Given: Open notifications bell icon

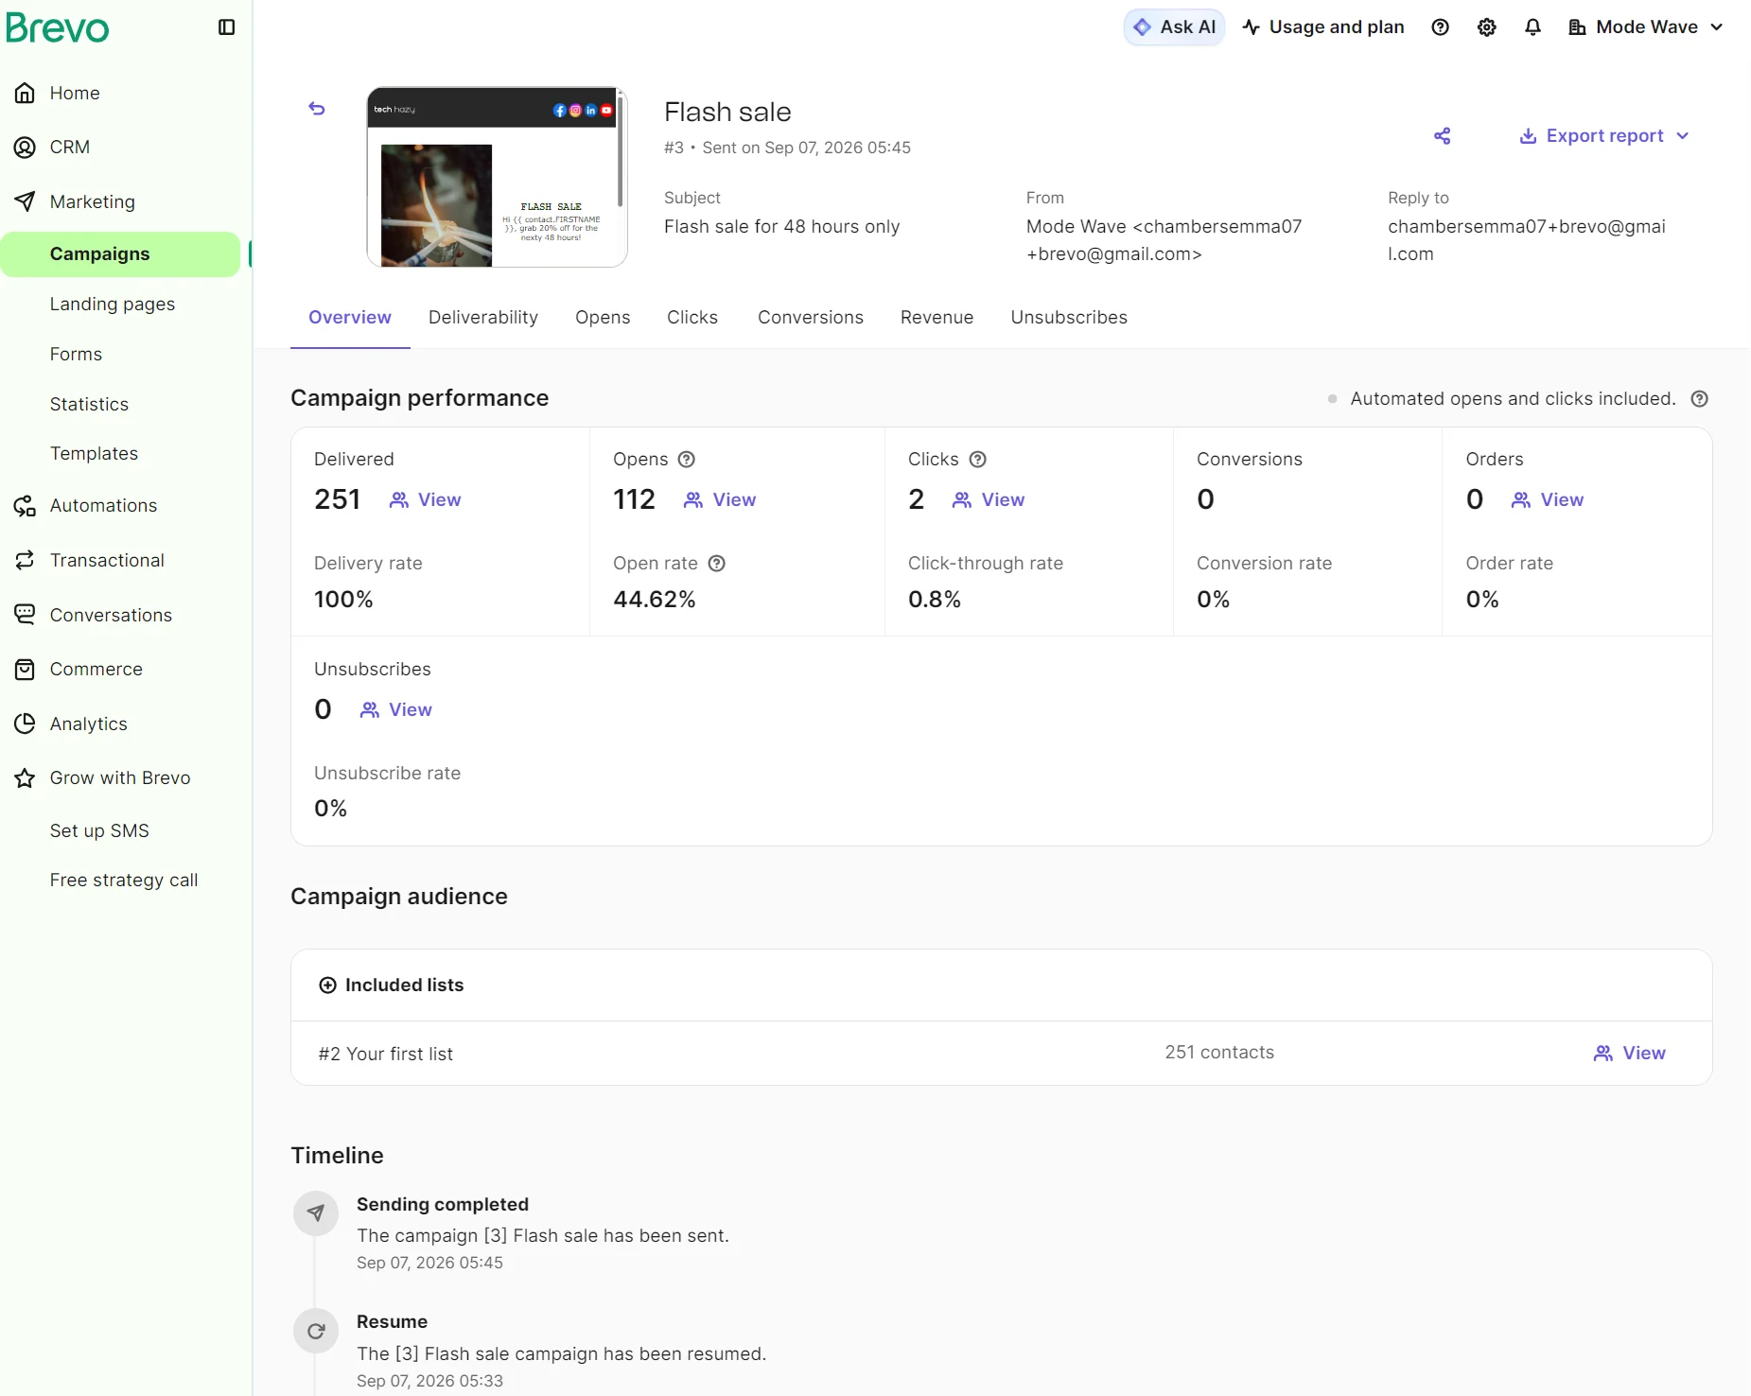Looking at the screenshot, I should (1532, 27).
